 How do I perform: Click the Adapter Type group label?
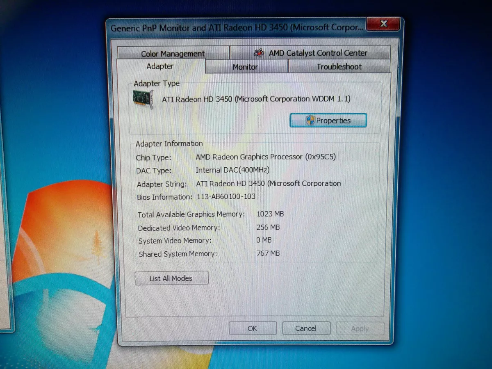click(157, 83)
